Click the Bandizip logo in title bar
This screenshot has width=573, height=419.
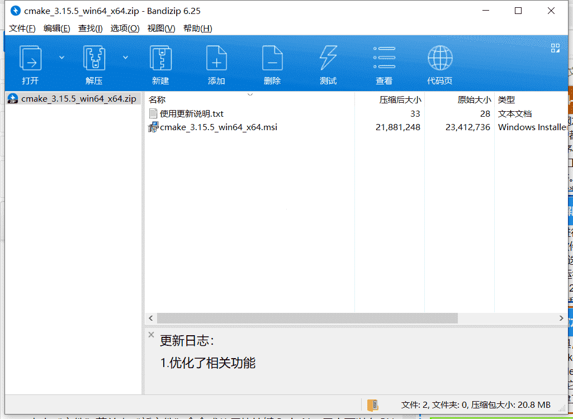point(15,11)
